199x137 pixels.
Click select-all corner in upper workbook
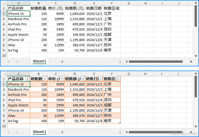(4, 3)
